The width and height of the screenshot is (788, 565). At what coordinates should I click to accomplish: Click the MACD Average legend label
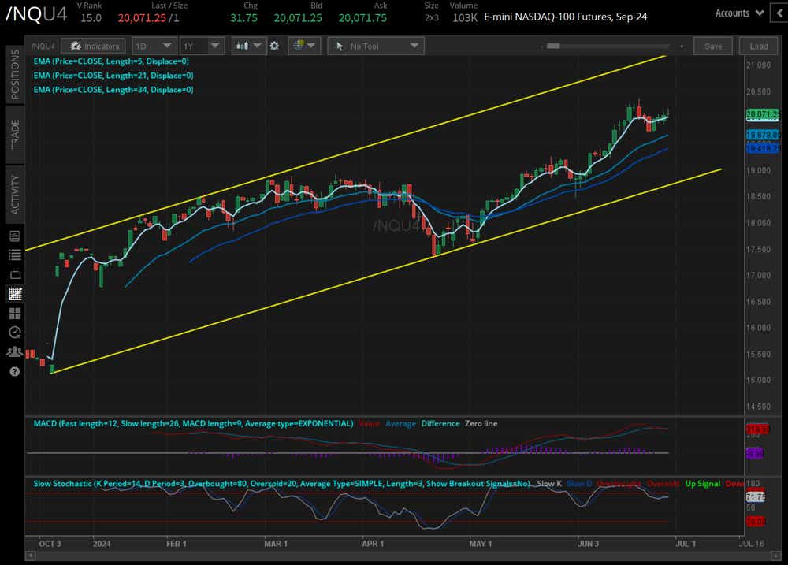(x=400, y=423)
